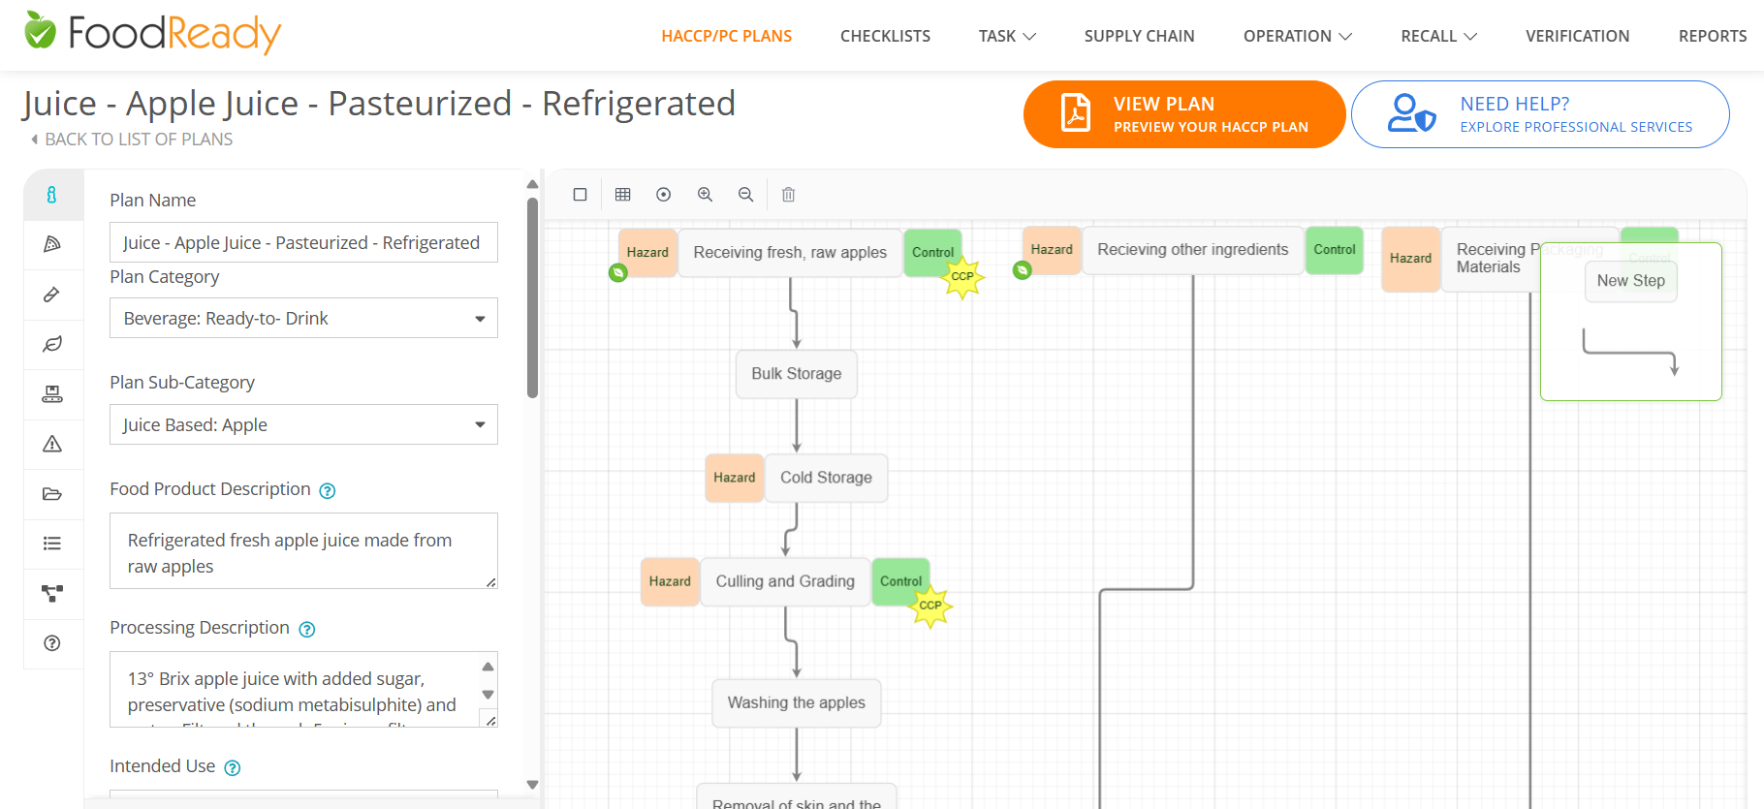Click the Processing Description help icon
The image size is (1764, 809).
click(x=307, y=630)
